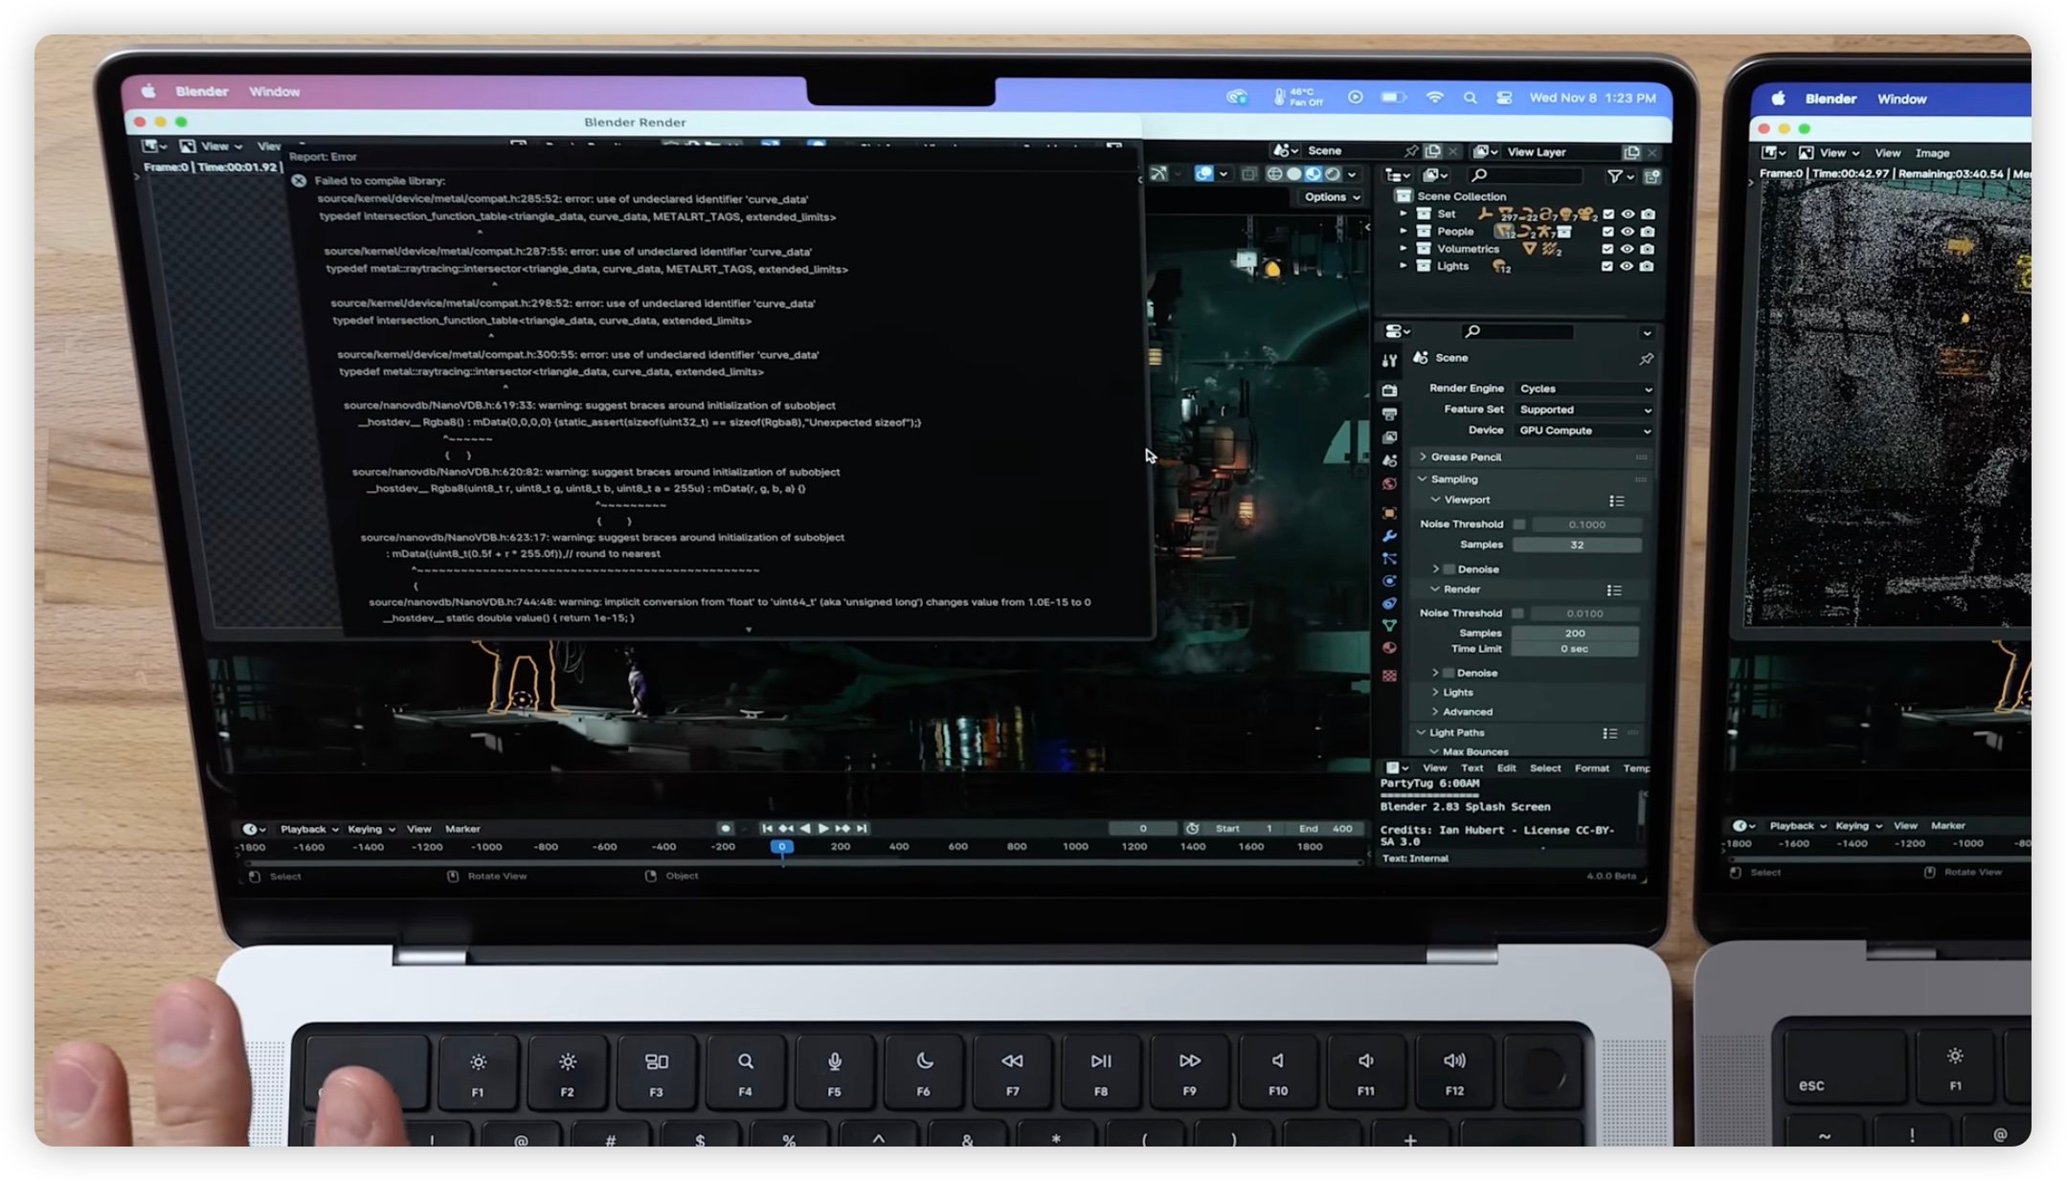Disable Lights collection in renders
Viewport: 2066px width, 1181px height.
tap(1647, 266)
